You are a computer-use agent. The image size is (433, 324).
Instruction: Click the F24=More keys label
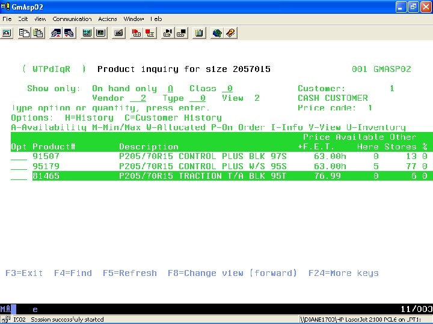343,273
